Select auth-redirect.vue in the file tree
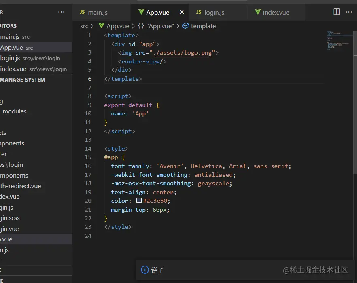357x283 pixels. point(20,186)
